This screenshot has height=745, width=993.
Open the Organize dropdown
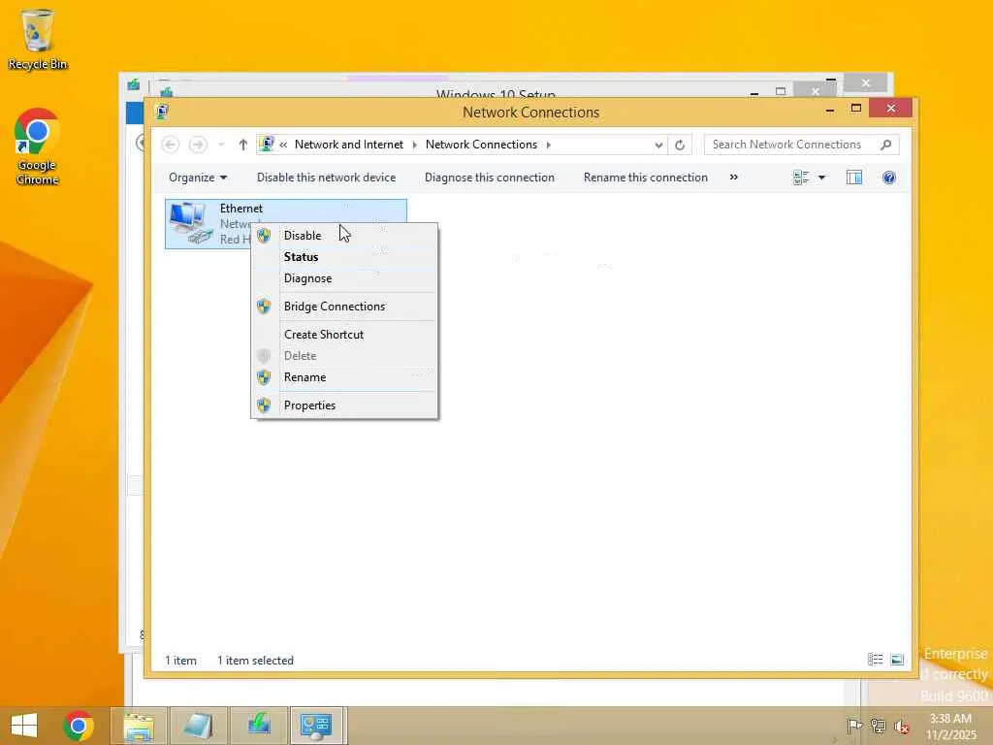click(198, 178)
